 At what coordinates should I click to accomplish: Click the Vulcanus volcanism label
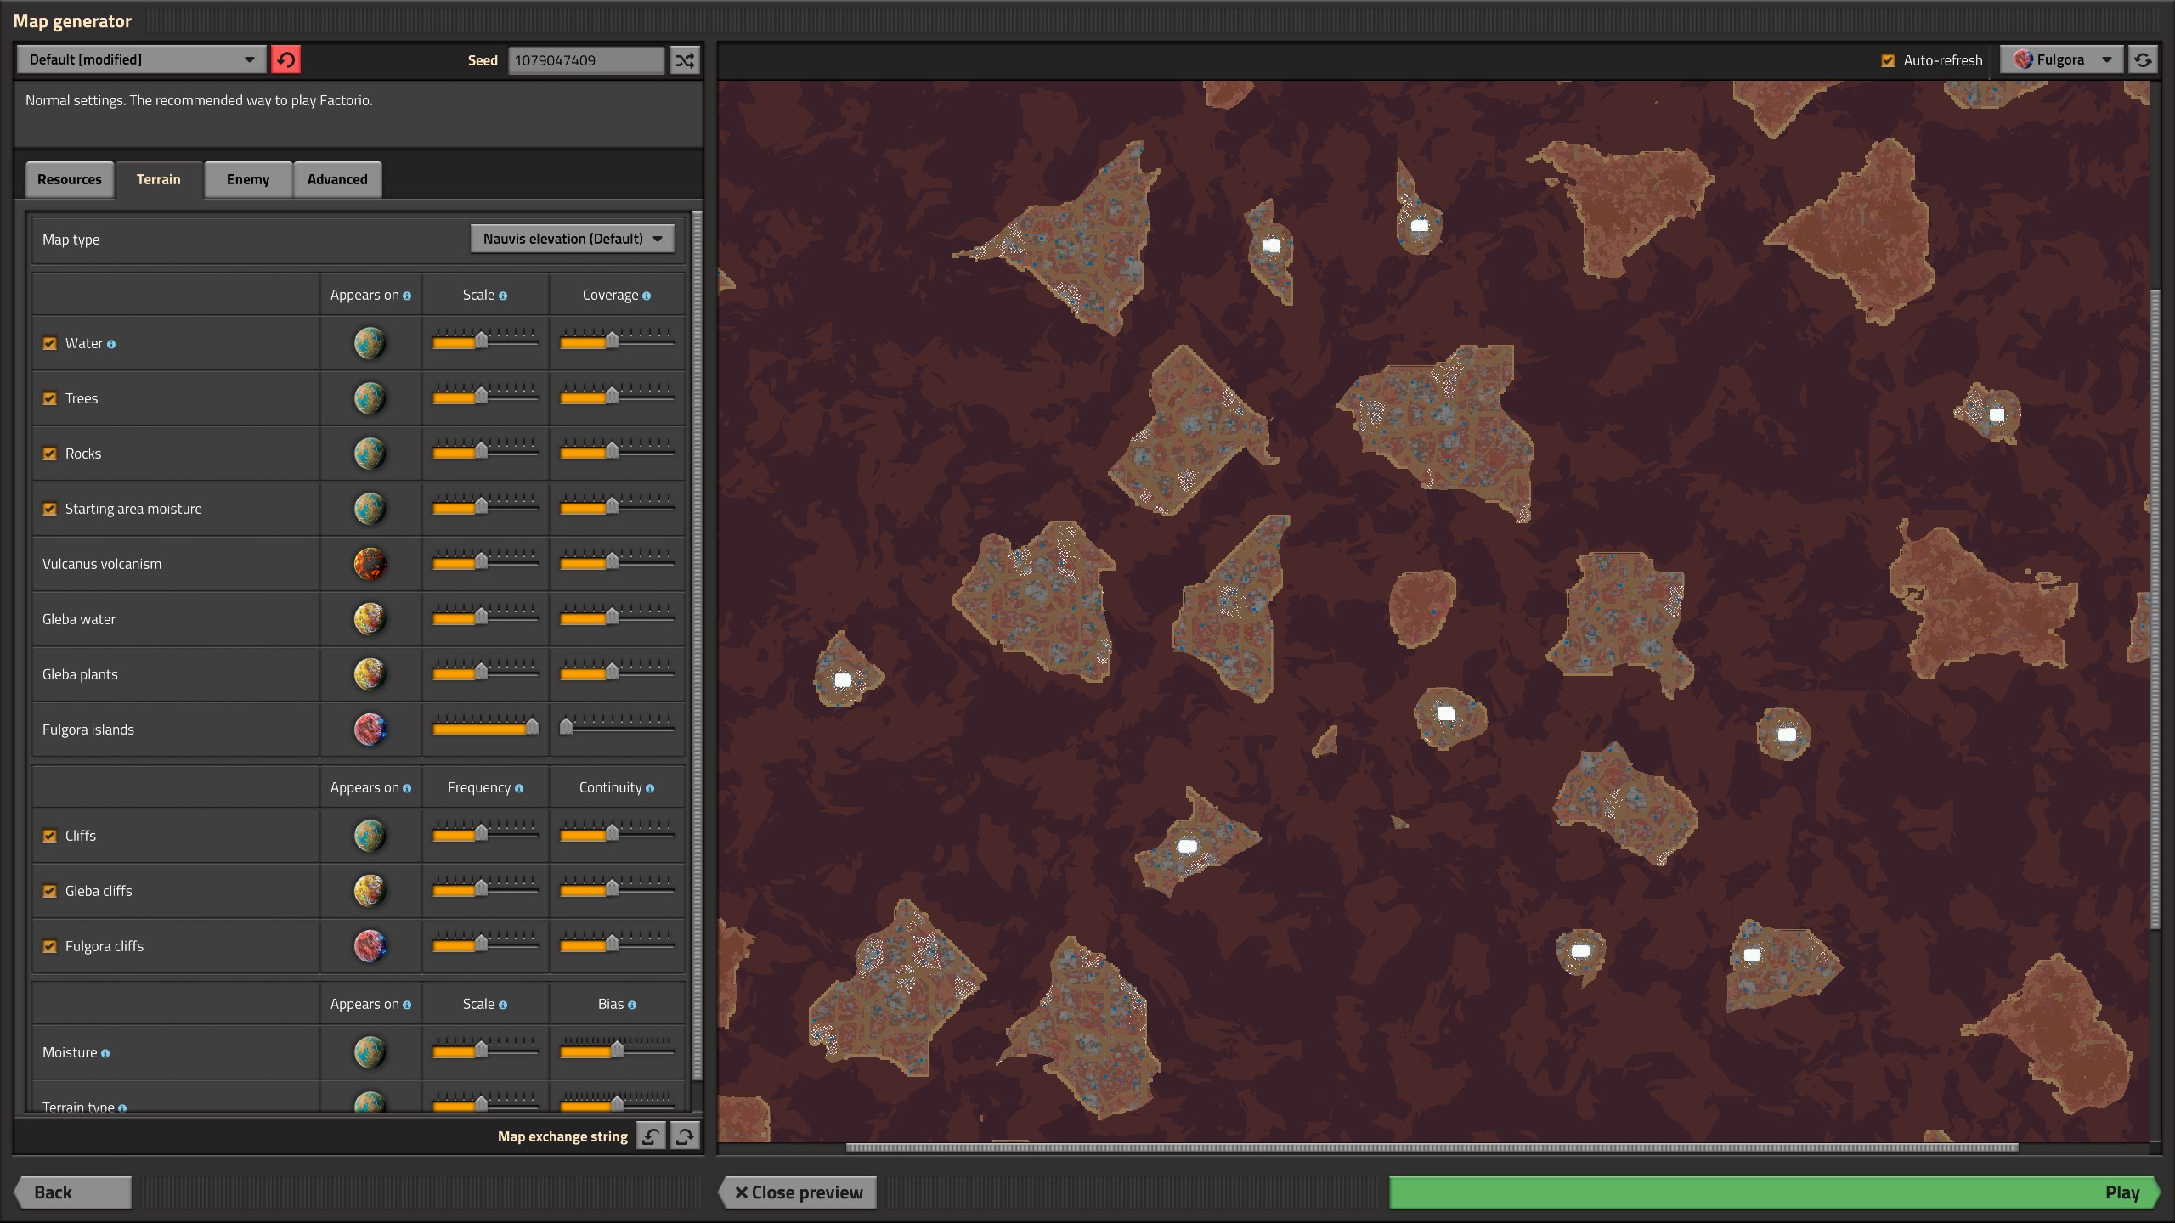102,564
